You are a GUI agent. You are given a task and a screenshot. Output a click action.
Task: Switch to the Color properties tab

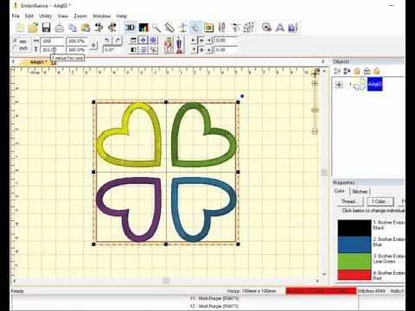340,191
